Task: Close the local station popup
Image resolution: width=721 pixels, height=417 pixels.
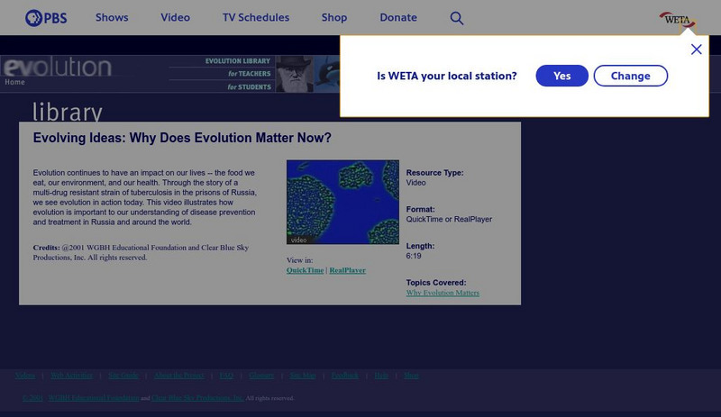Action: (x=696, y=50)
